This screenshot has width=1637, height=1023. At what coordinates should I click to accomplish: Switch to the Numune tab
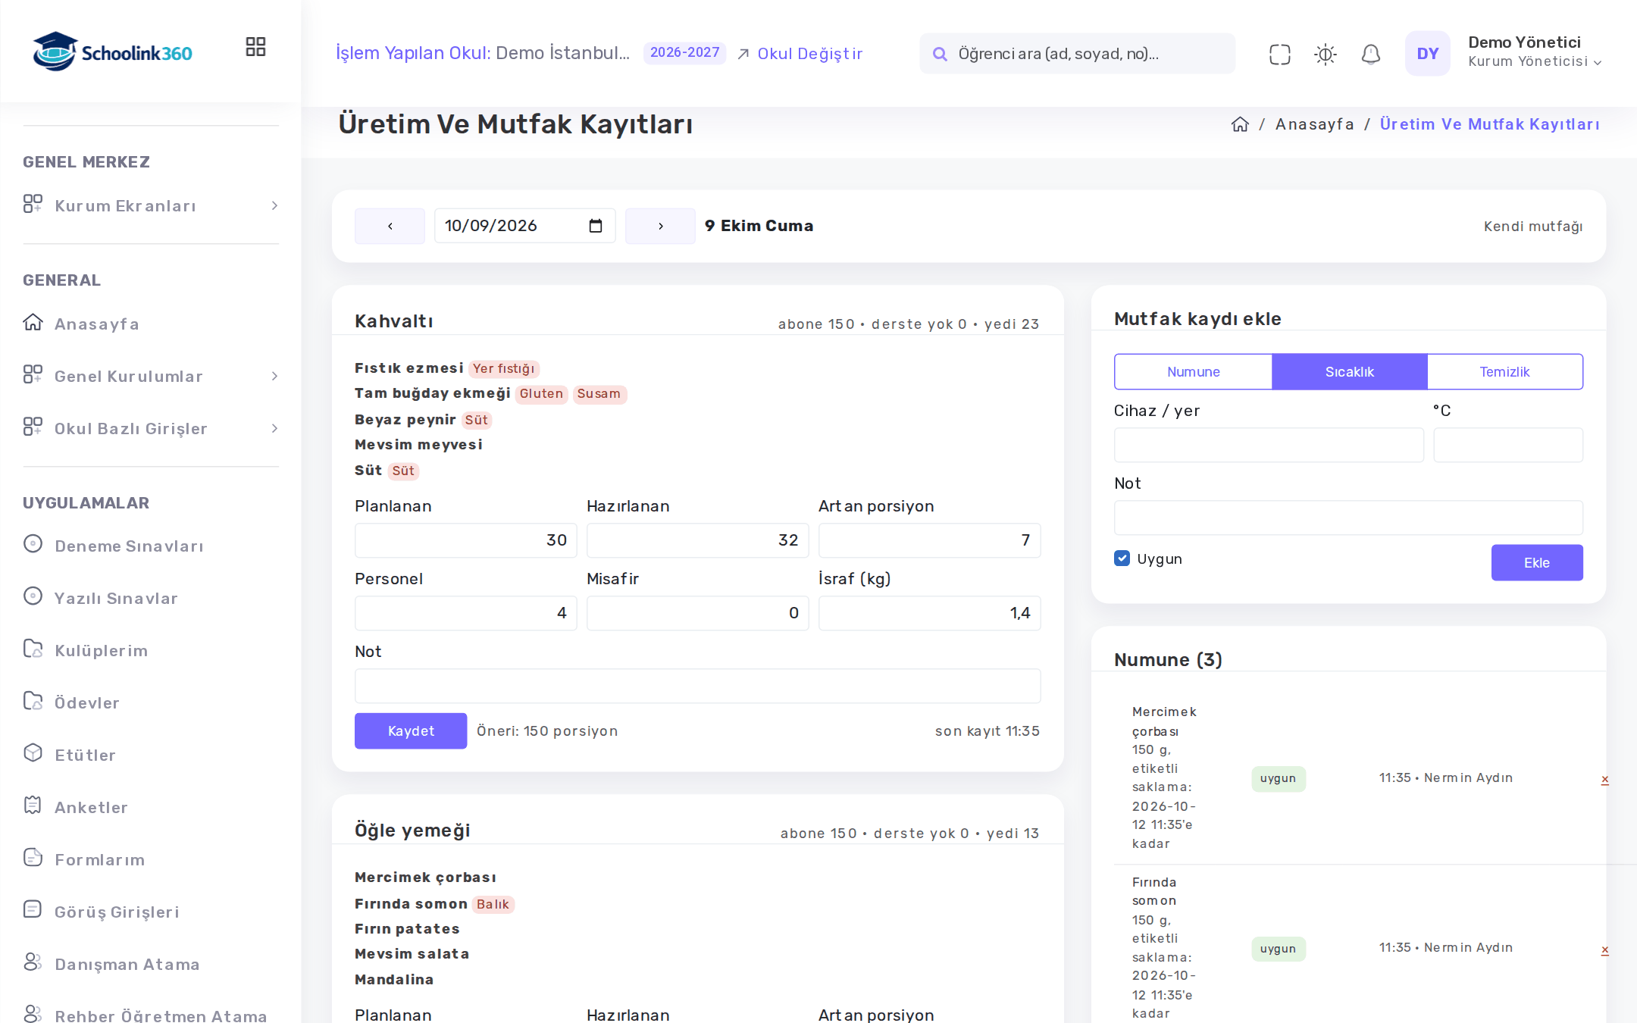1193,372
